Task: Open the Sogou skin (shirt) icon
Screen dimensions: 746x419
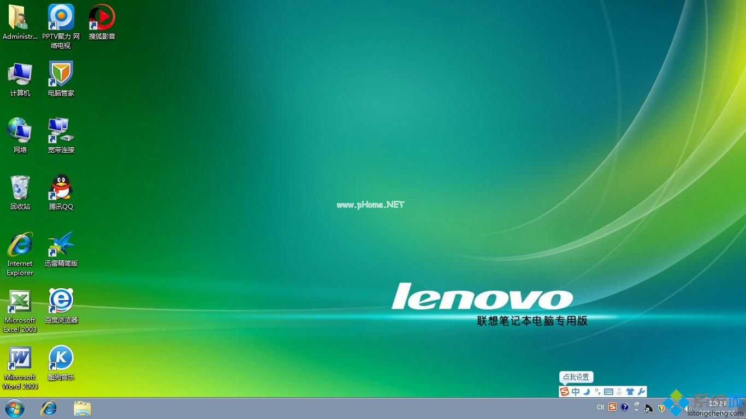Action: [x=630, y=391]
